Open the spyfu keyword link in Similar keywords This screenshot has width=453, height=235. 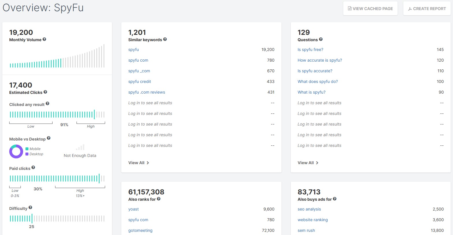[134, 50]
